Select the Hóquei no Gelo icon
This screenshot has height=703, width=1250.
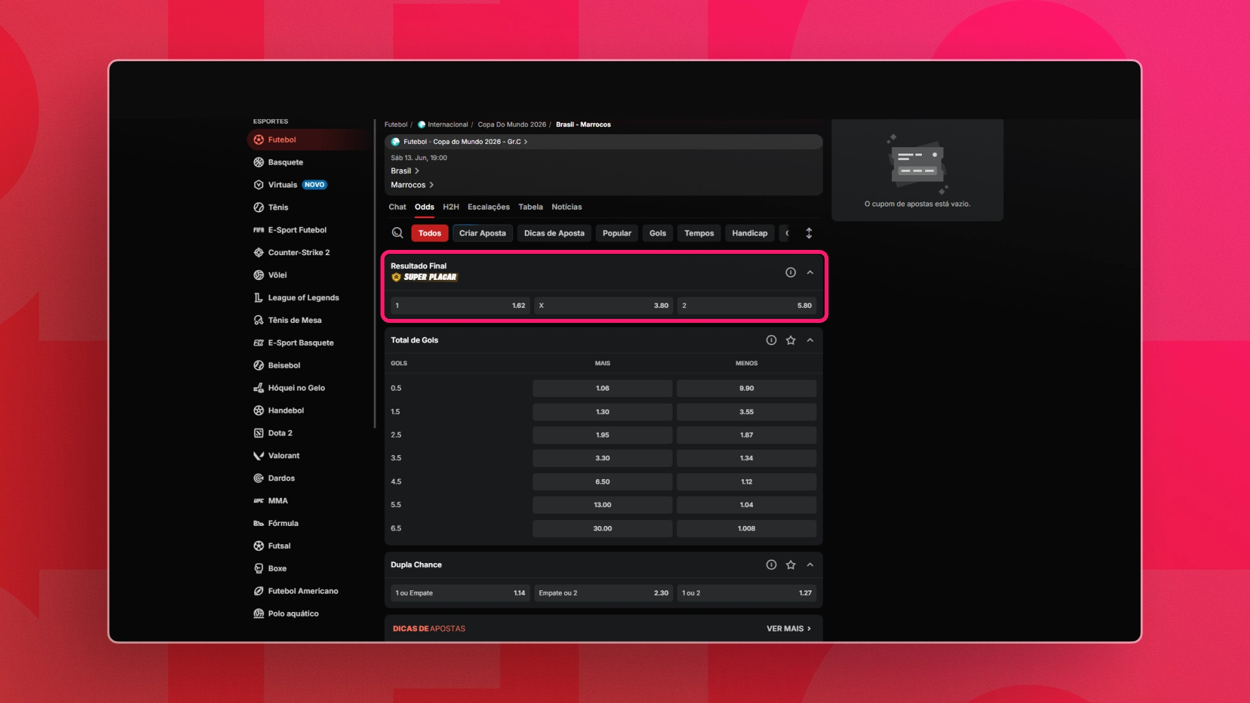[258, 388]
